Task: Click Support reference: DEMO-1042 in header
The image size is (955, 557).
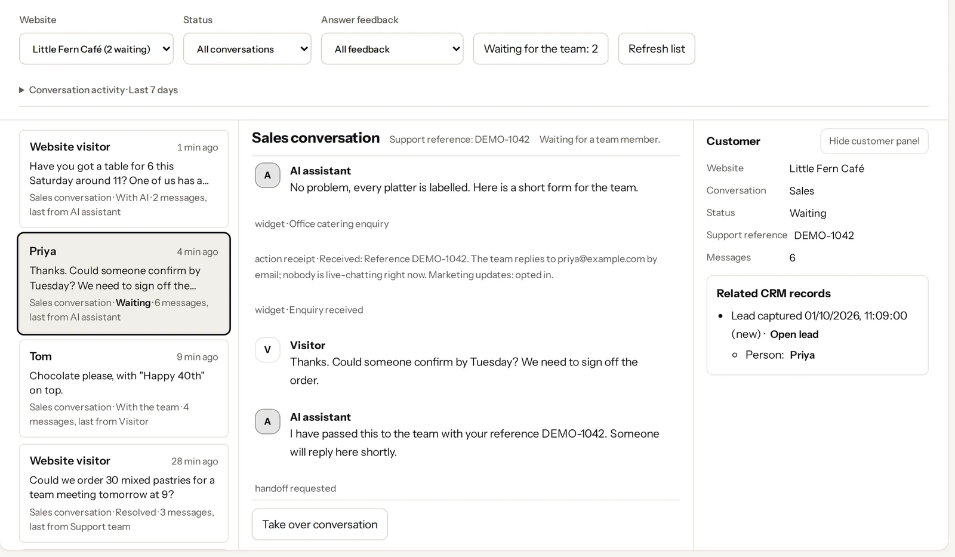Action: pyautogui.click(x=460, y=139)
